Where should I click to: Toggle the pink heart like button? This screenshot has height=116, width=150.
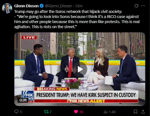pyautogui.click(x=76, y=111)
